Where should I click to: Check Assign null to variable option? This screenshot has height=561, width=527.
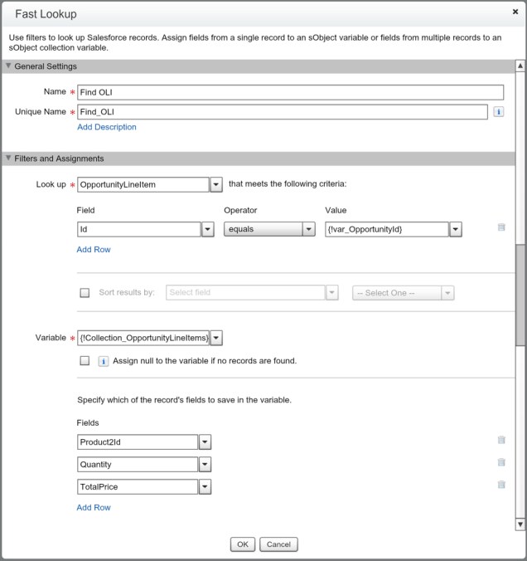85,361
